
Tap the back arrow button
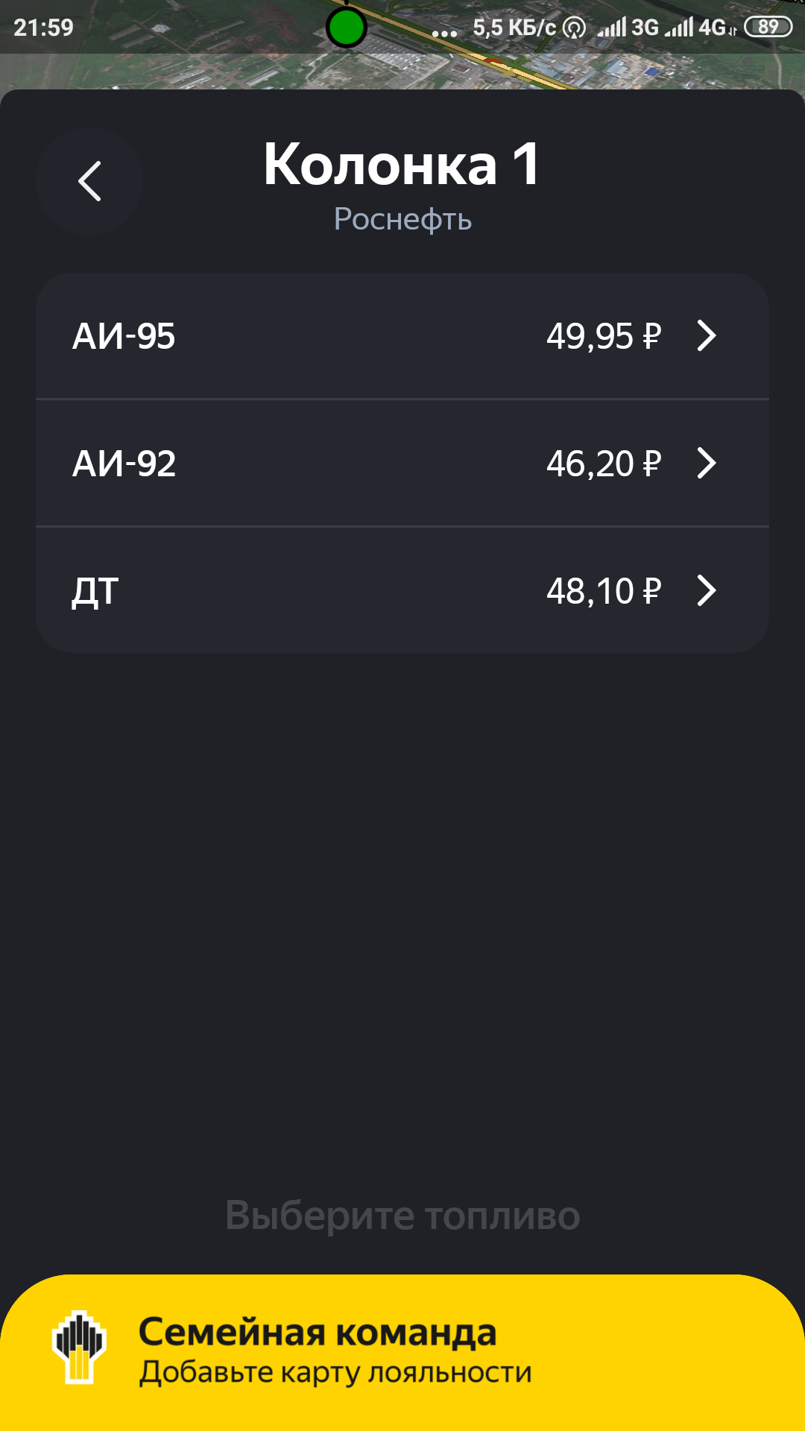point(89,182)
